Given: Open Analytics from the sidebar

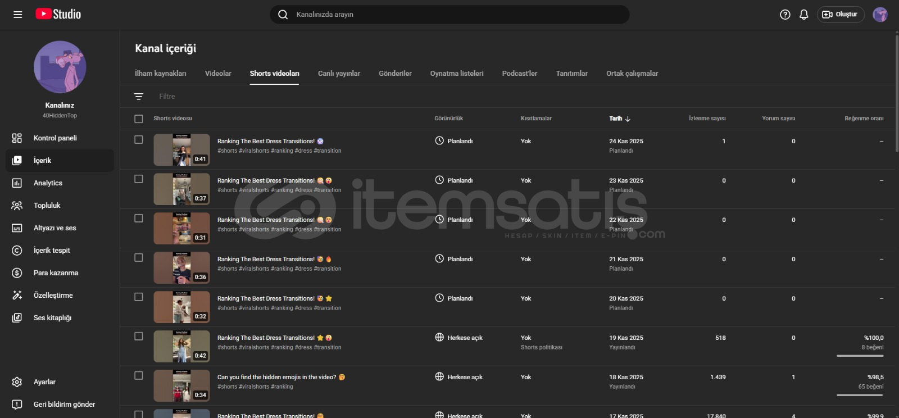Looking at the screenshot, I should [48, 183].
